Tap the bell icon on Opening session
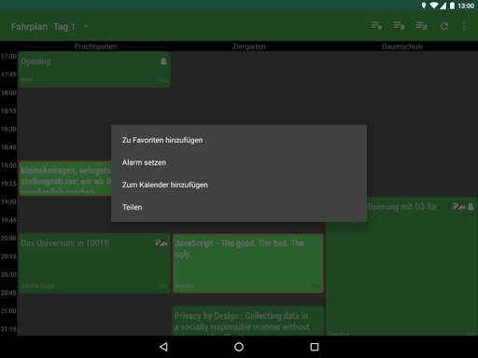The image size is (478, 358). 163,62
